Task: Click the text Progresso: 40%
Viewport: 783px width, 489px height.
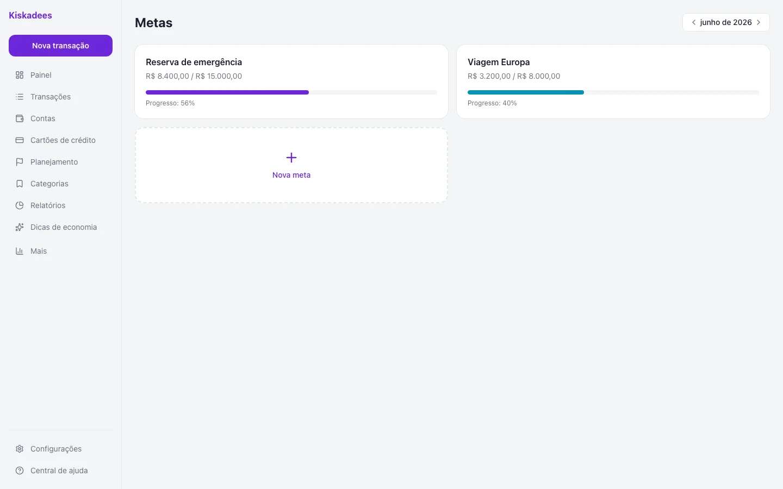Action: pos(492,103)
